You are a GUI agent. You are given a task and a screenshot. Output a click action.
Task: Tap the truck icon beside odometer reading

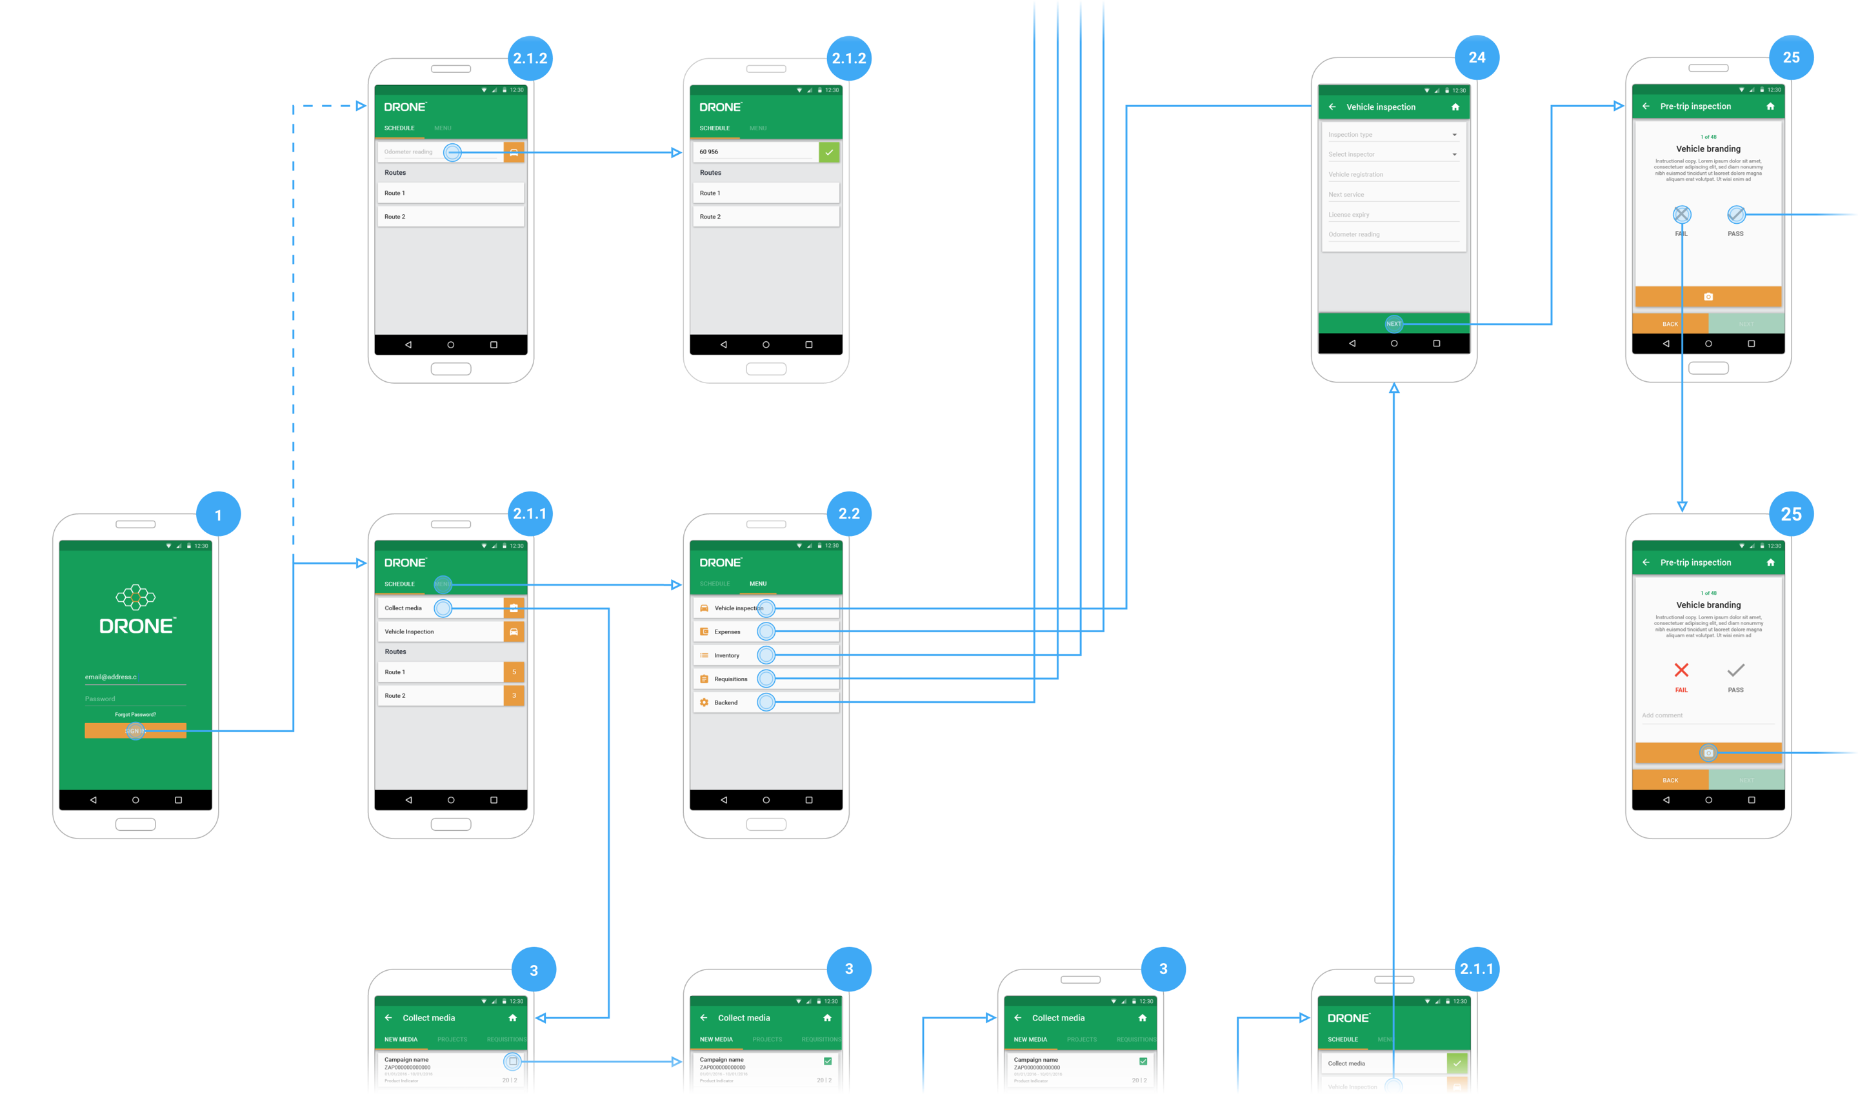514,152
